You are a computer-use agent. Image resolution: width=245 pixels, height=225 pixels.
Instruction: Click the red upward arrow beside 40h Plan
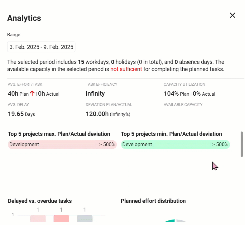click(x=32, y=93)
